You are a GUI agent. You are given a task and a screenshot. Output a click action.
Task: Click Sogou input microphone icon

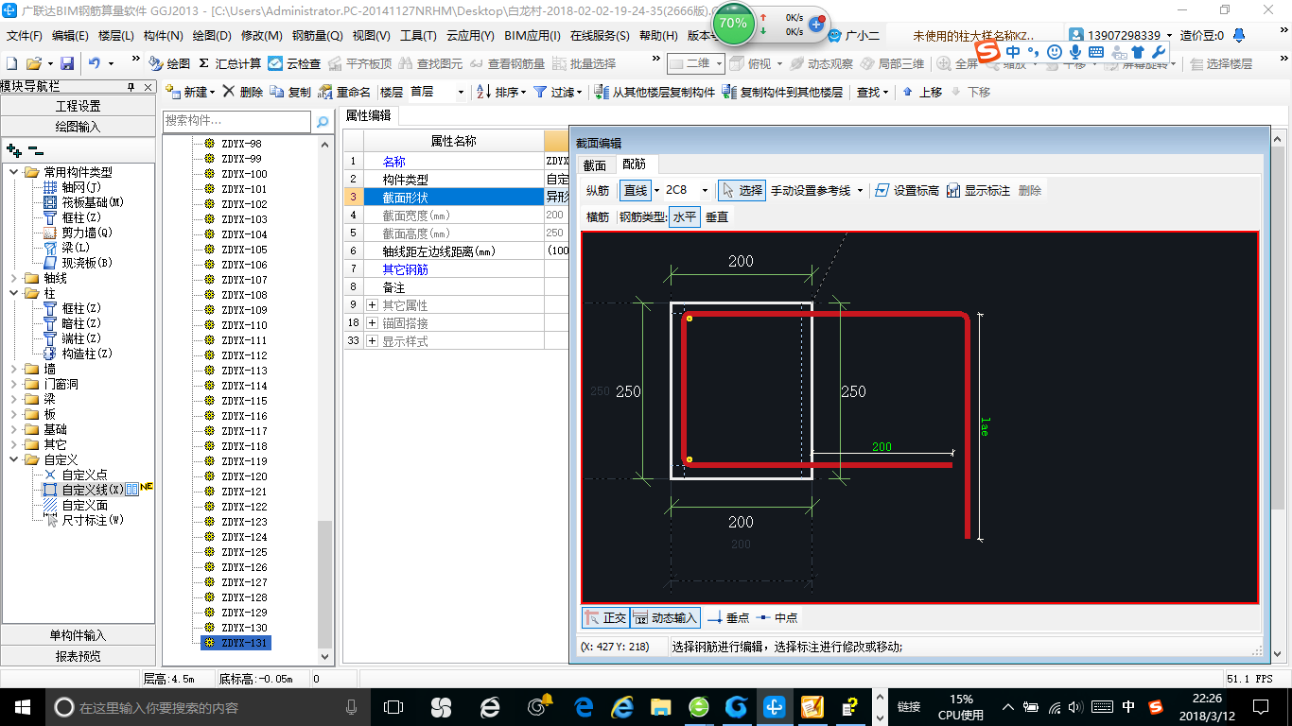point(1075,52)
